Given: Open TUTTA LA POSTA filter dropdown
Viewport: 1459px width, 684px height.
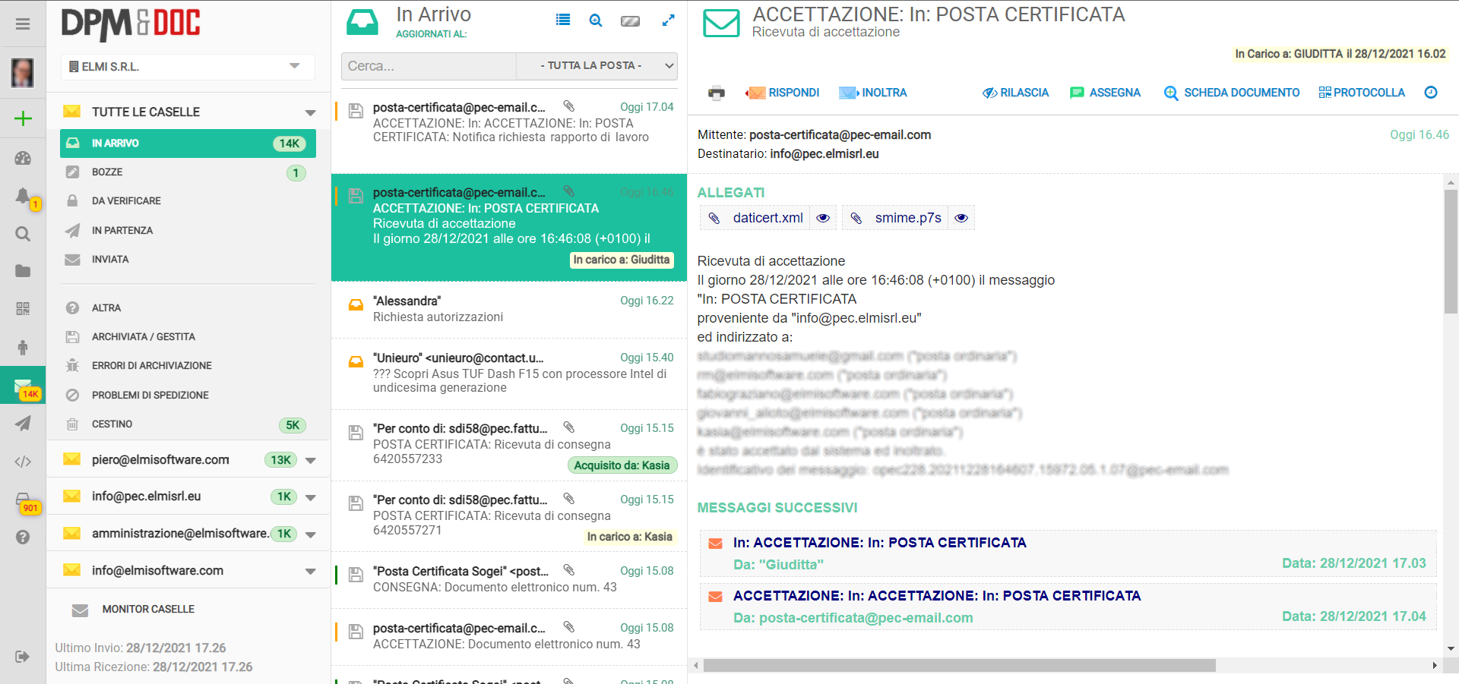Looking at the screenshot, I should coord(597,66).
